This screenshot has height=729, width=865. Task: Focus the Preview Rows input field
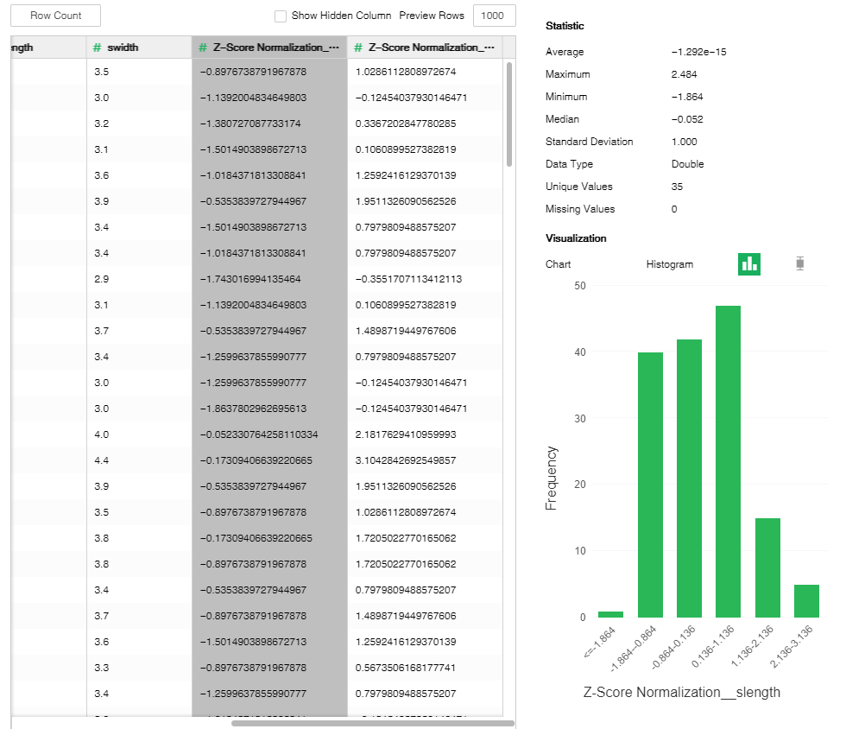(x=494, y=16)
